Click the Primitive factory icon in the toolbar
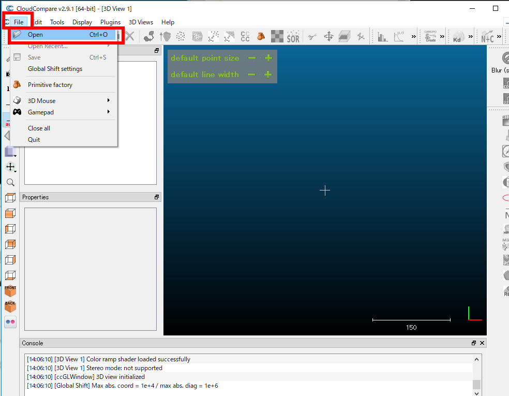The height and width of the screenshot is (396, 509). point(261,36)
